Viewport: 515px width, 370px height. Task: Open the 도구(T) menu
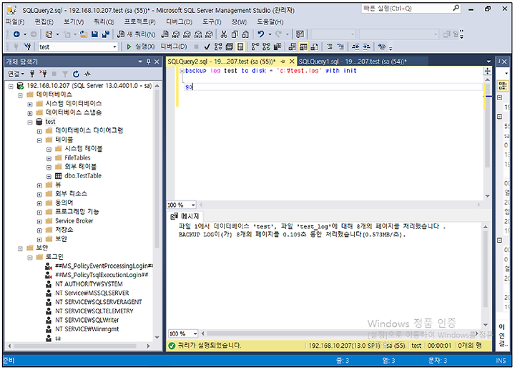[212, 22]
